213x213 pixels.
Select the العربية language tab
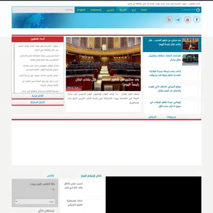pyautogui.click(x=123, y=10)
